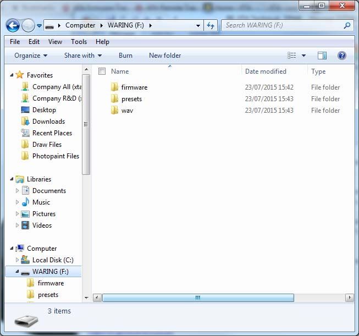Collapse the Favorites group

12,75
